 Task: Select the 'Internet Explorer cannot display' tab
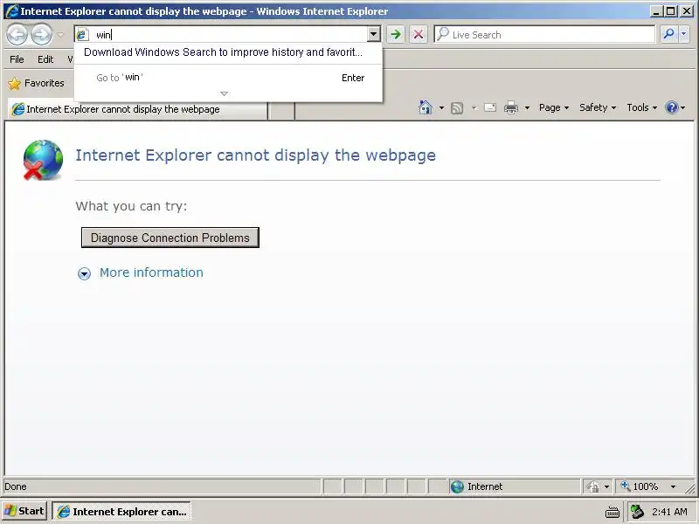pyautogui.click(x=138, y=109)
